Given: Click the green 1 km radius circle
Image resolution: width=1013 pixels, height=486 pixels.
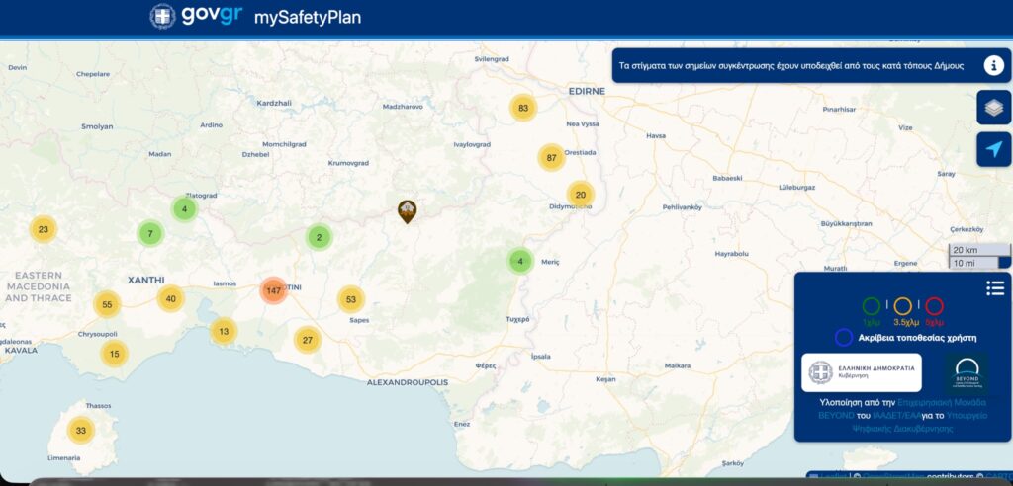Looking at the screenshot, I should click(872, 306).
